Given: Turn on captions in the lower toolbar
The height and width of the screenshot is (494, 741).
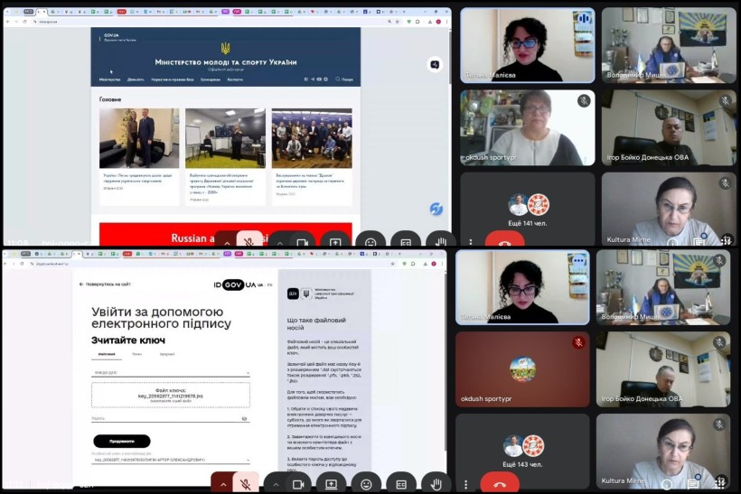Looking at the screenshot, I should 401,484.
